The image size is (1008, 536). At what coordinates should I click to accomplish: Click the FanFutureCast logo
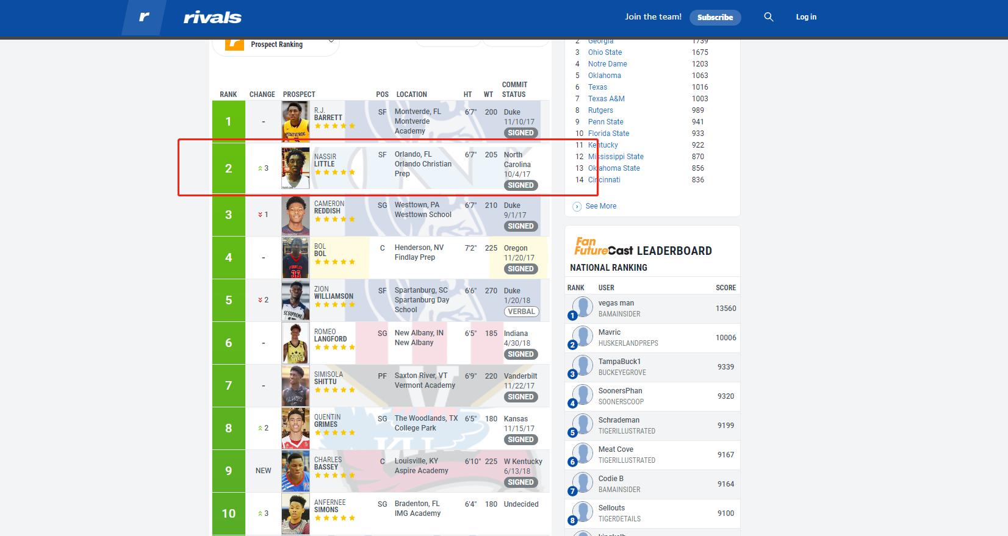coord(604,246)
